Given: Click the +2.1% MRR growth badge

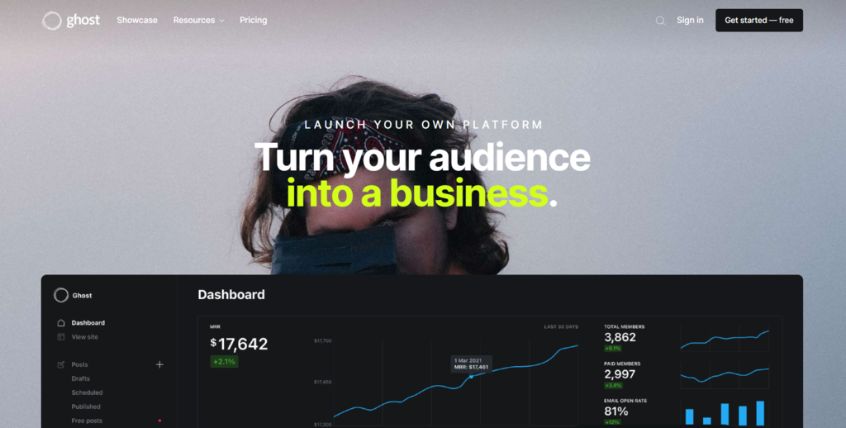Looking at the screenshot, I should pos(224,362).
